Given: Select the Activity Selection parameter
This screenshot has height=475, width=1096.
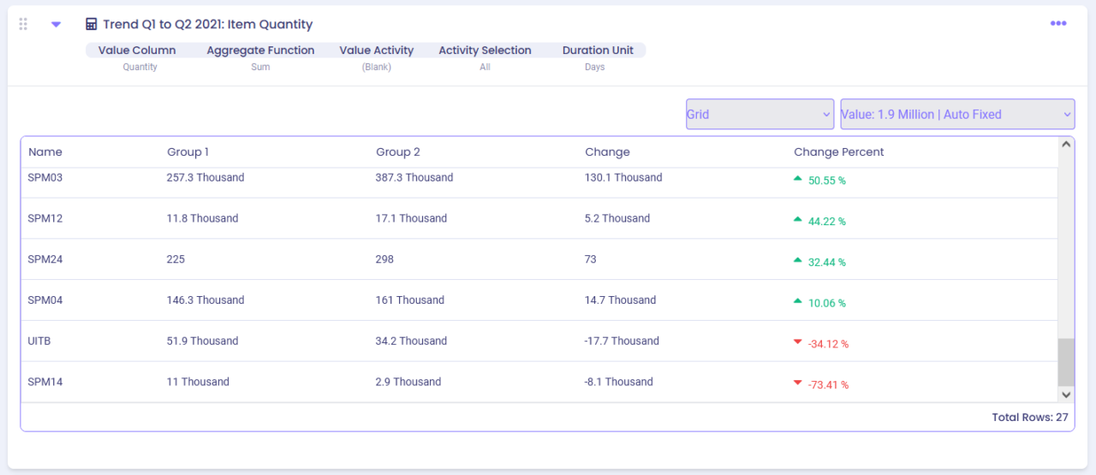Looking at the screenshot, I should [485, 50].
